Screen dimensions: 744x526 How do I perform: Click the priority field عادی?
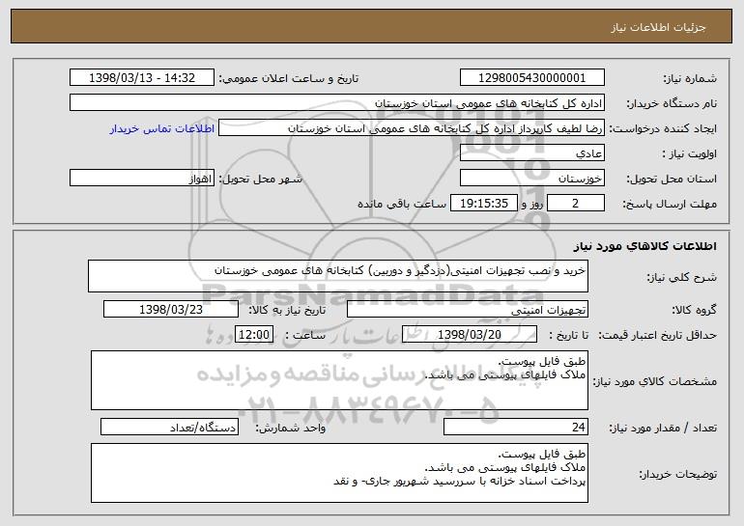tap(531, 153)
